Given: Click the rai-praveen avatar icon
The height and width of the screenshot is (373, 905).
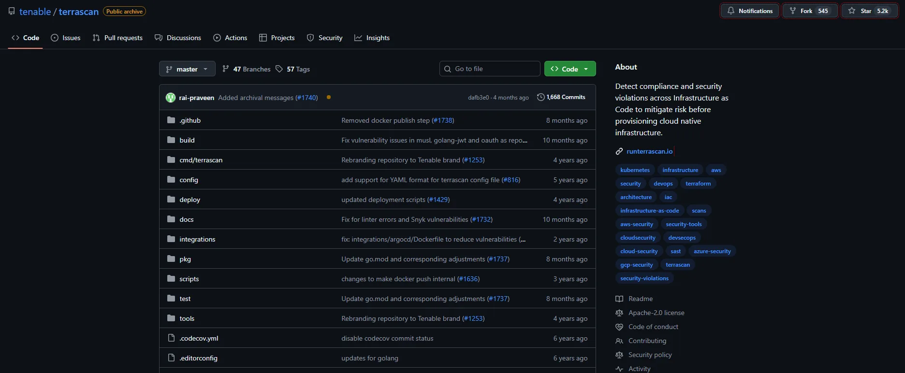Looking at the screenshot, I should point(171,98).
